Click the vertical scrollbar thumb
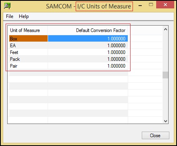Viewport: 177px width, 146px height. pyautogui.click(x=165, y=75)
